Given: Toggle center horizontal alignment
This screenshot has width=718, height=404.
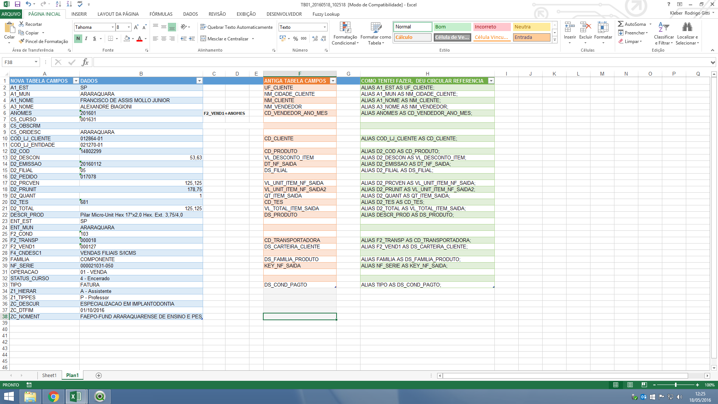Looking at the screenshot, I should pyautogui.click(x=164, y=39).
